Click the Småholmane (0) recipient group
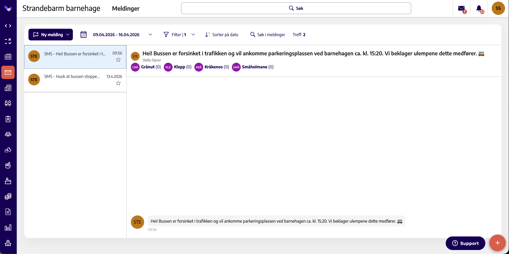 point(253,67)
